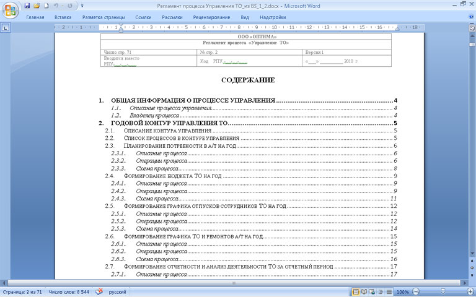Click the Open folder icon
476x297 pixels.
tap(37, 6)
